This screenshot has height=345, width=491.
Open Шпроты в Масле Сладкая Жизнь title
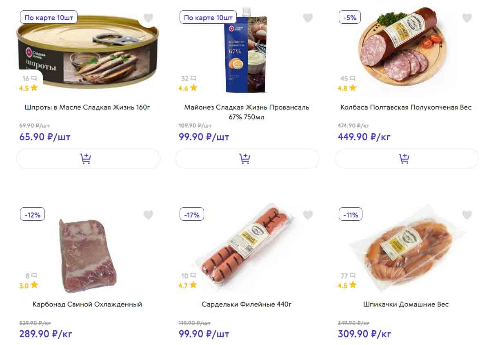coord(87,108)
